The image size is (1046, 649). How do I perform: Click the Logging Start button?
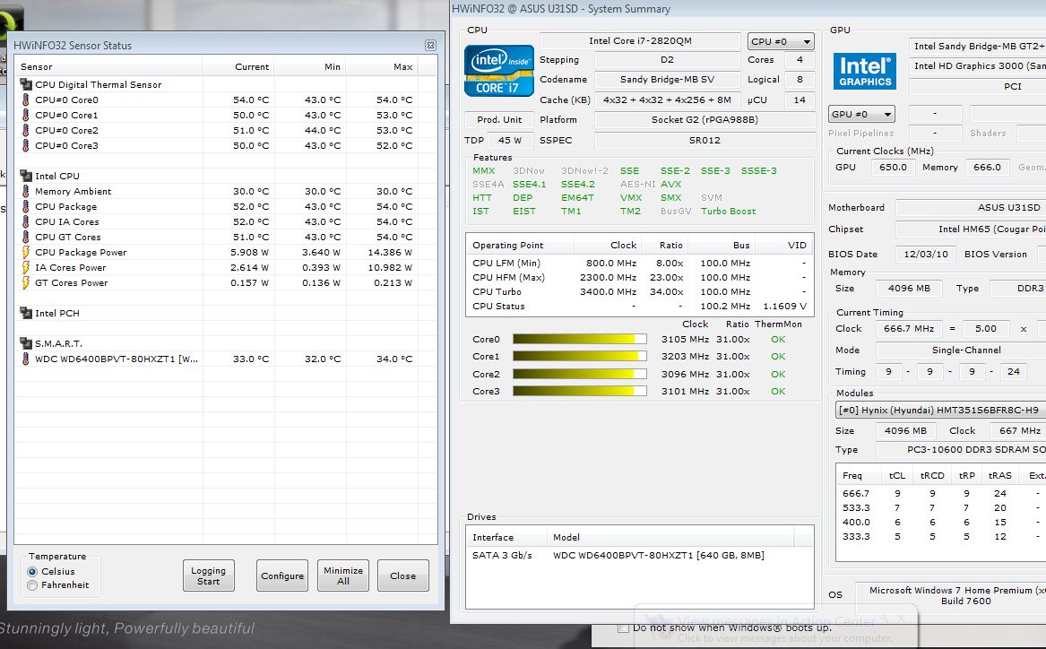[x=208, y=575]
